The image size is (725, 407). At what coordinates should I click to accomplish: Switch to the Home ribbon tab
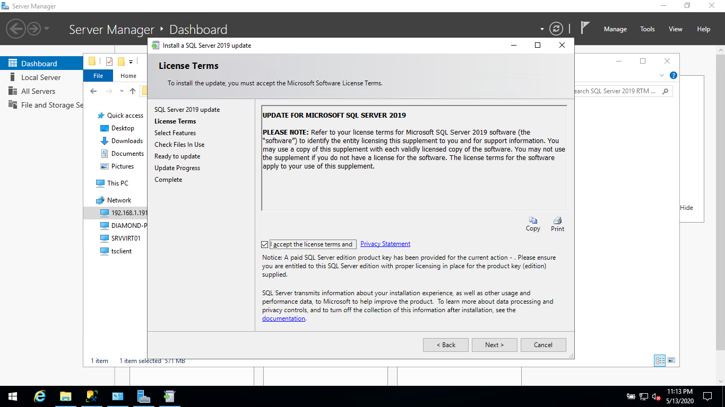tap(128, 76)
